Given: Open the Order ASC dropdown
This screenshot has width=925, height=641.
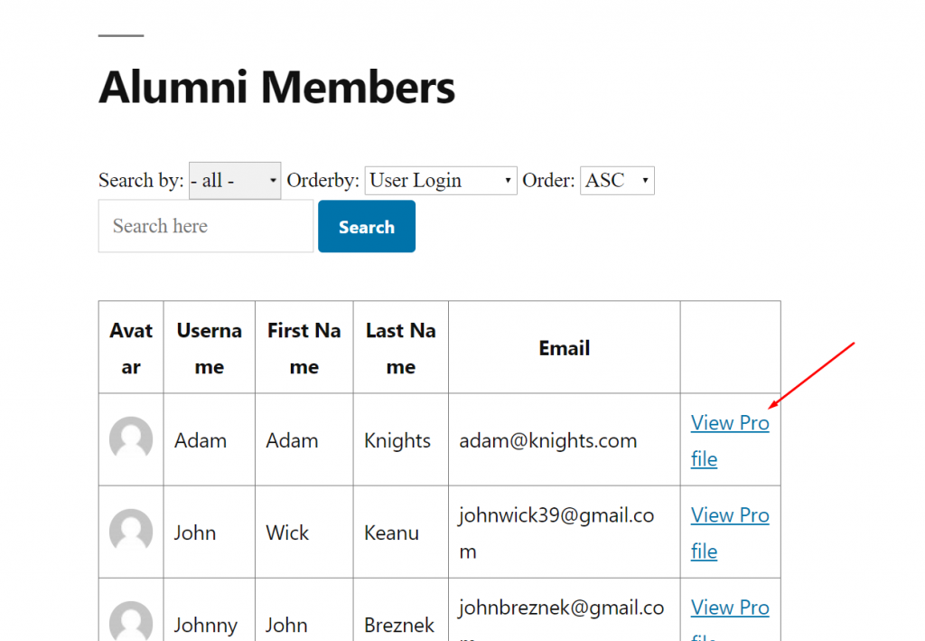Looking at the screenshot, I should click(617, 180).
